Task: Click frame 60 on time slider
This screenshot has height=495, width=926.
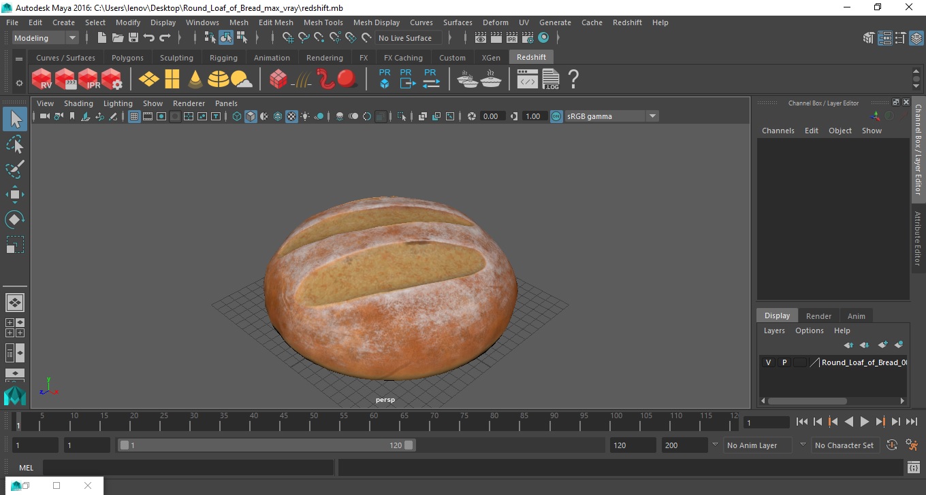Action: point(373,422)
